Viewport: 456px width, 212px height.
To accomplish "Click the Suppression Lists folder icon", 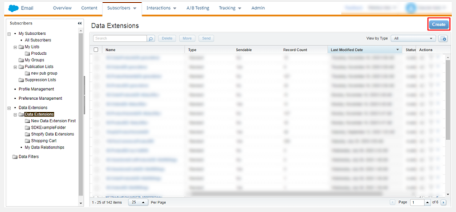I will point(21,80).
